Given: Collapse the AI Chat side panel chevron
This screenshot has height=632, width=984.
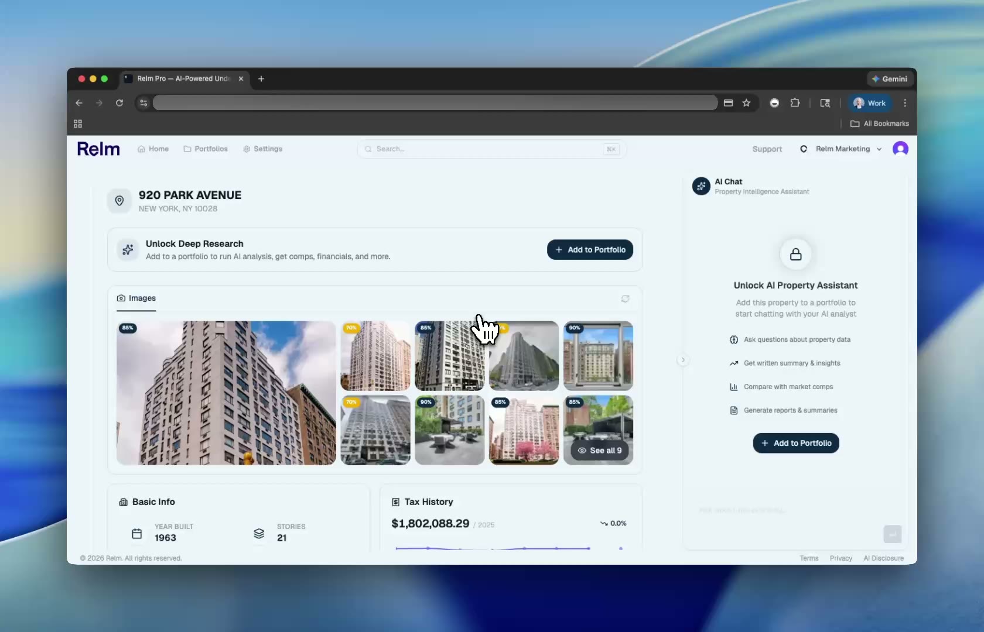Looking at the screenshot, I should coord(683,360).
